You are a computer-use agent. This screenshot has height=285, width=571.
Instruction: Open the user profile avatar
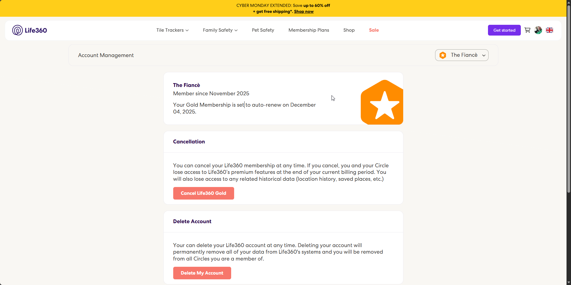click(x=538, y=30)
